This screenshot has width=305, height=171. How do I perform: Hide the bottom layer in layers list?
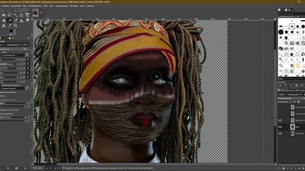(x=280, y=133)
